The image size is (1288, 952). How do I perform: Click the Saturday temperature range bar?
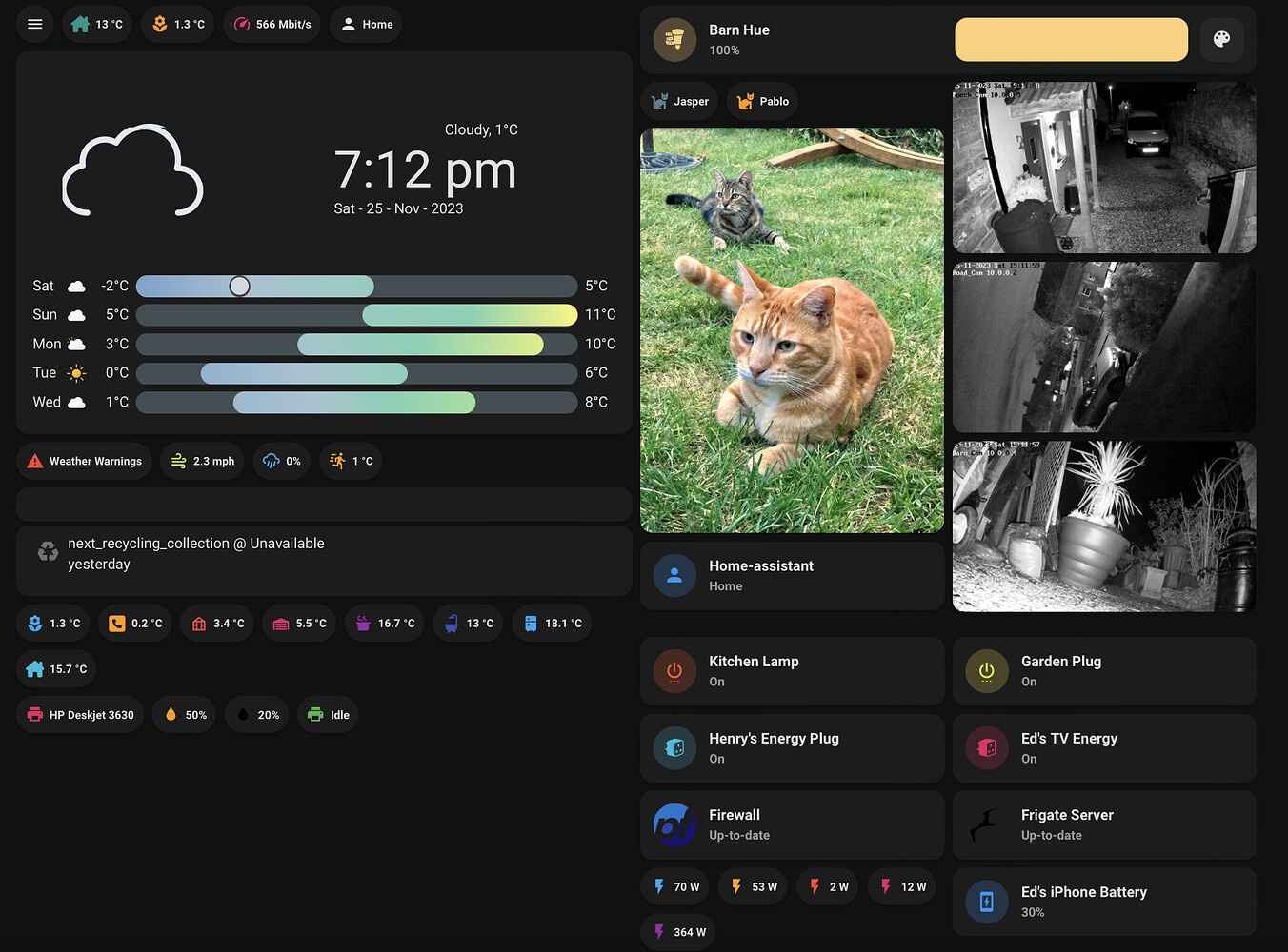click(357, 286)
